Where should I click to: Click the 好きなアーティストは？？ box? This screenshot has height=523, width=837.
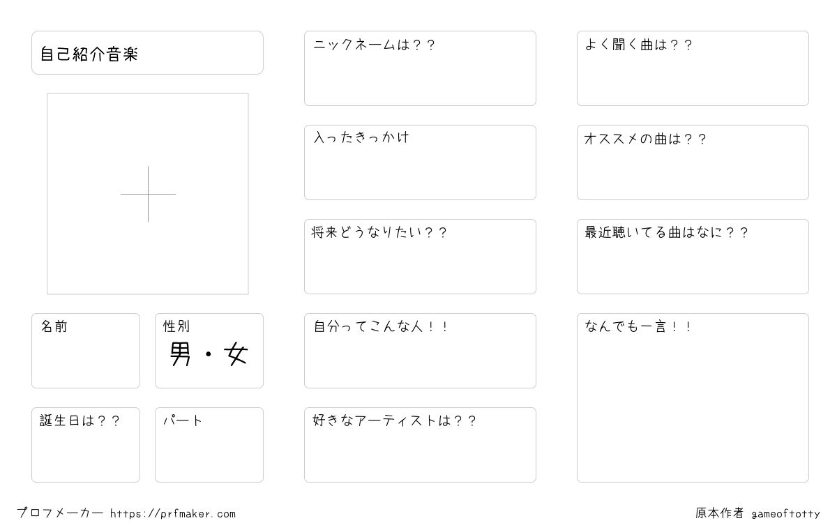420,445
